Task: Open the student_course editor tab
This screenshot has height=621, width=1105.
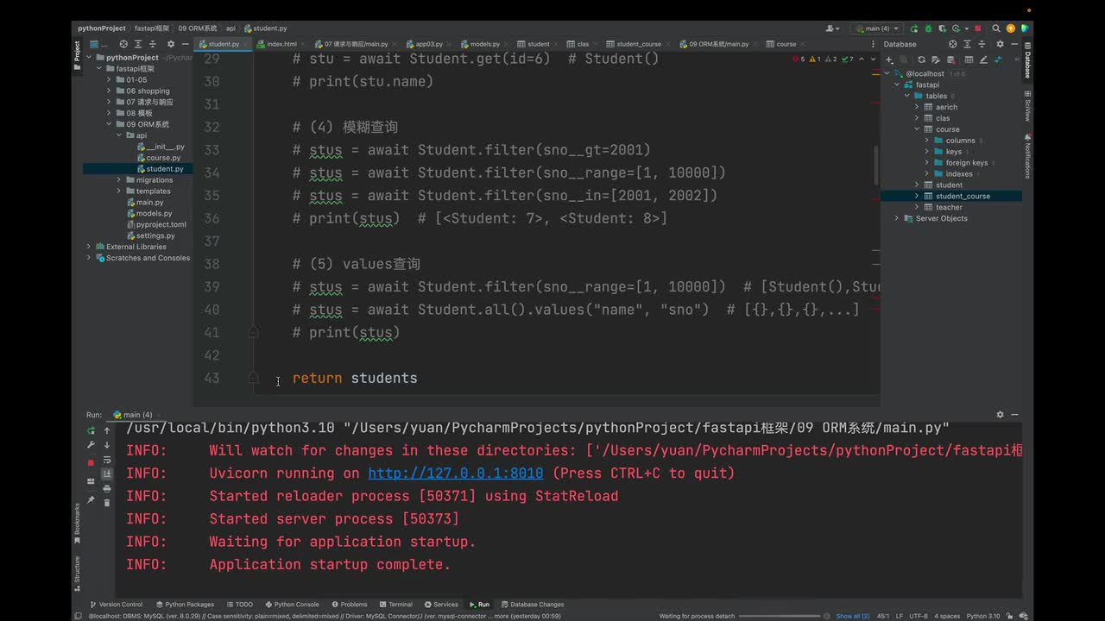Action: (639, 44)
